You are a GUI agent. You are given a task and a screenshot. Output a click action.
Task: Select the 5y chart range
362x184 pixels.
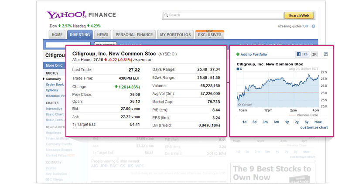(306, 122)
